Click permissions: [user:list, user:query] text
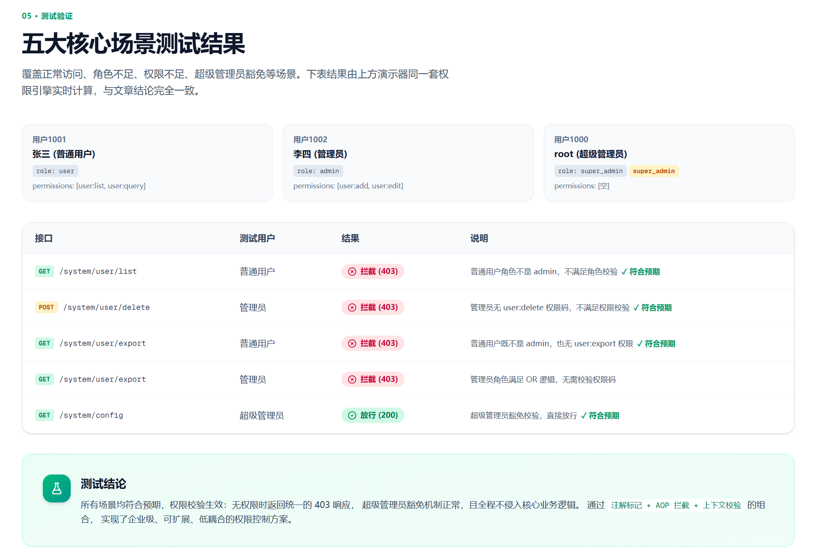This screenshot has width=817, height=560. coord(89,186)
